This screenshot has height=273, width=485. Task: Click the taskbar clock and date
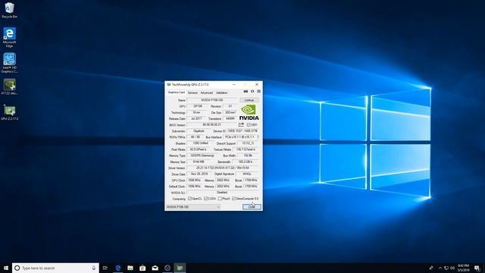463,268
